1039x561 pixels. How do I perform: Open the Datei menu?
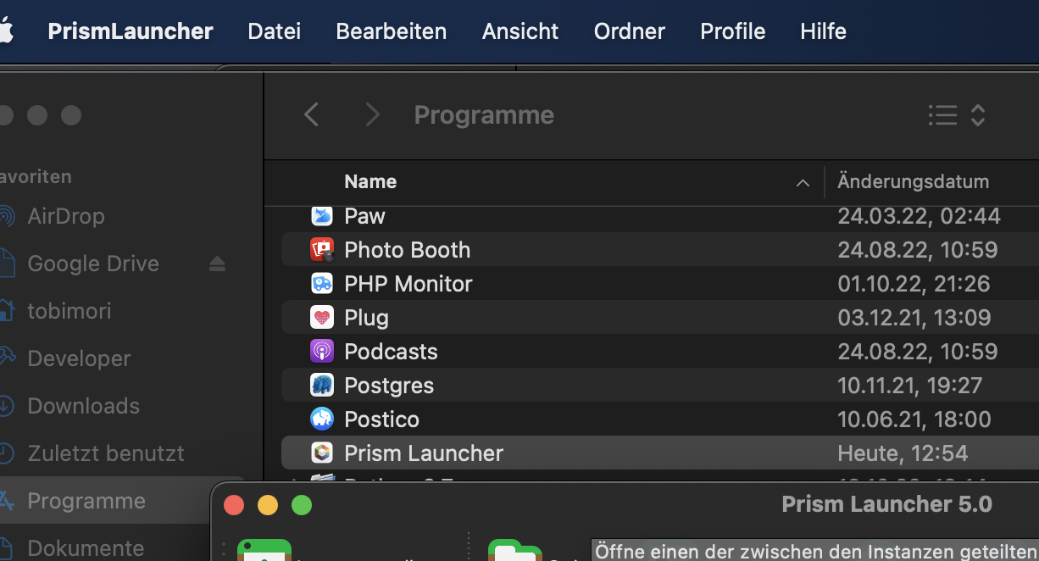(x=274, y=31)
